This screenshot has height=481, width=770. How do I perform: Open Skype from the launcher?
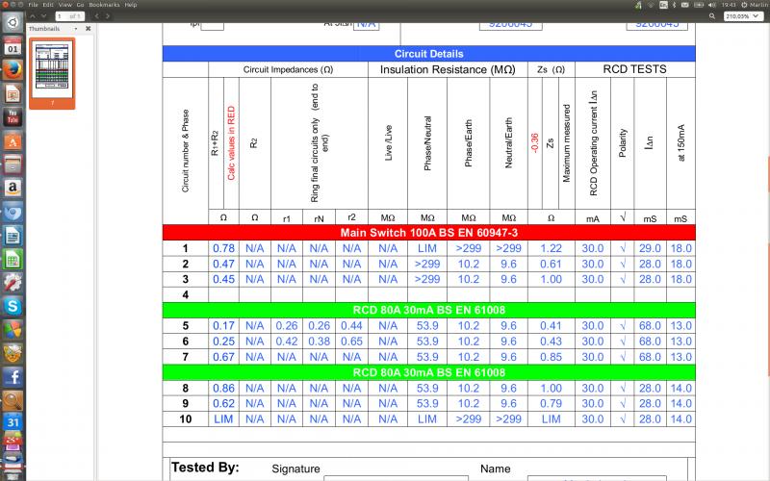click(13, 306)
